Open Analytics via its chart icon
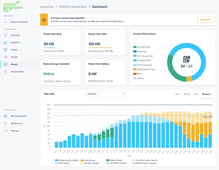This screenshot has width=219, height=170. pos(5,43)
